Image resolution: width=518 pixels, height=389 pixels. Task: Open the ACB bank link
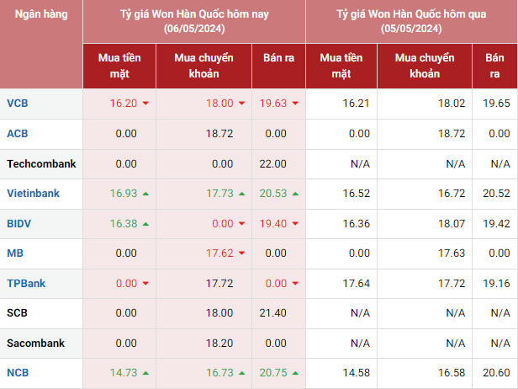pyautogui.click(x=17, y=134)
